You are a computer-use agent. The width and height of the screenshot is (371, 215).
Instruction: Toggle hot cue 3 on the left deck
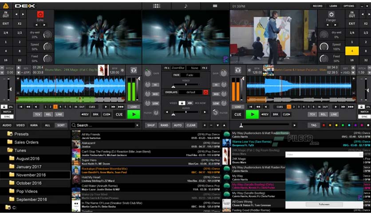coord(55,107)
